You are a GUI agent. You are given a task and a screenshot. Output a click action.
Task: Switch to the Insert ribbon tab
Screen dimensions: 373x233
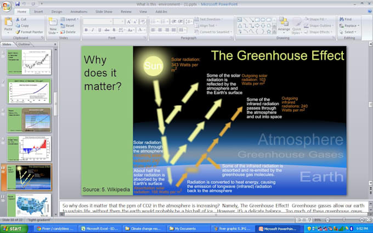[x=38, y=12]
